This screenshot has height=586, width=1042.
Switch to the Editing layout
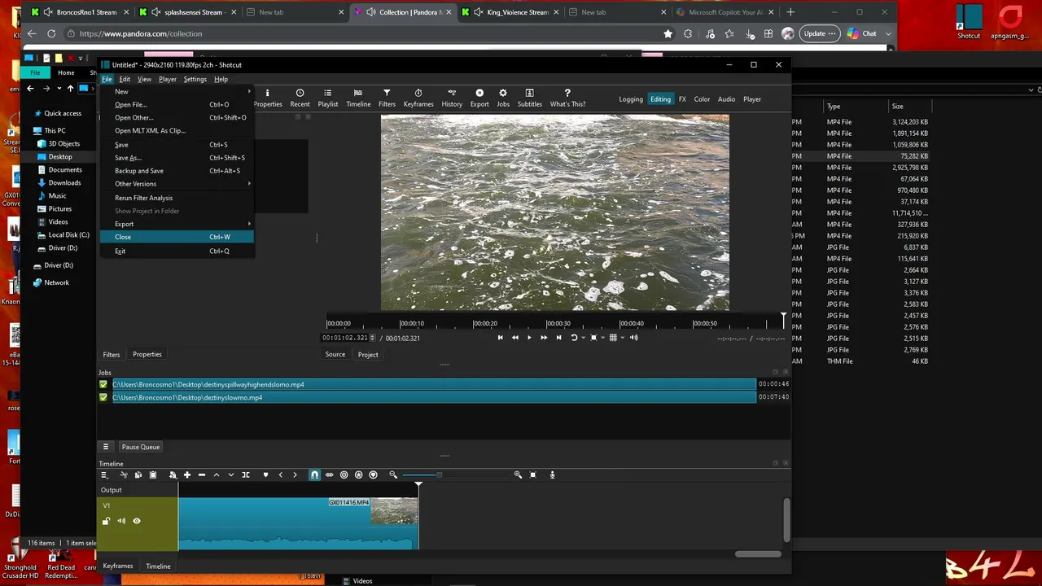pyautogui.click(x=660, y=99)
